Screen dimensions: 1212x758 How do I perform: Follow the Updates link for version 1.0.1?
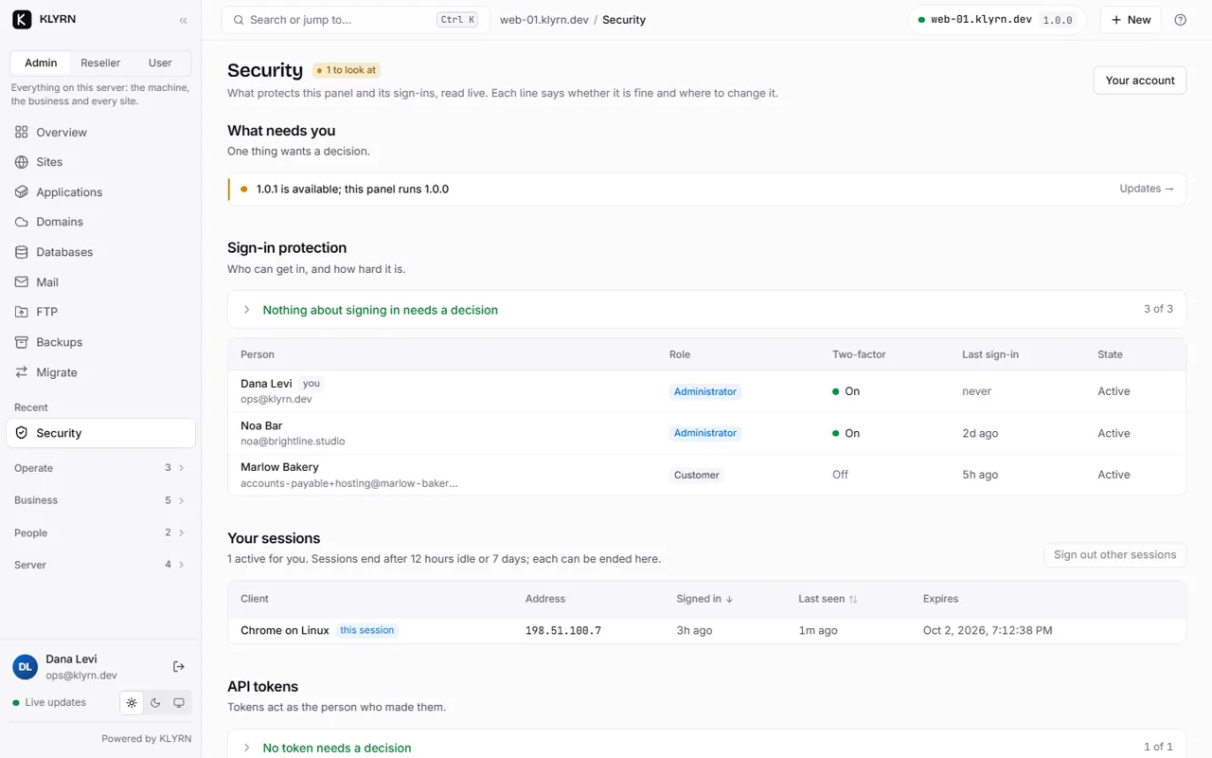click(x=1147, y=189)
